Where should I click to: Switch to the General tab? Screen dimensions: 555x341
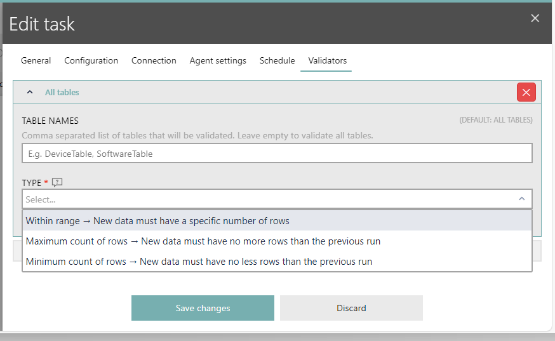pyautogui.click(x=36, y=61)
